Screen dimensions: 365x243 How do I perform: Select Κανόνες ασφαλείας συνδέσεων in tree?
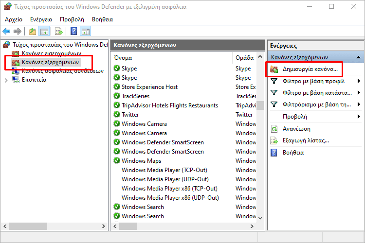click(x=63, y=71)
